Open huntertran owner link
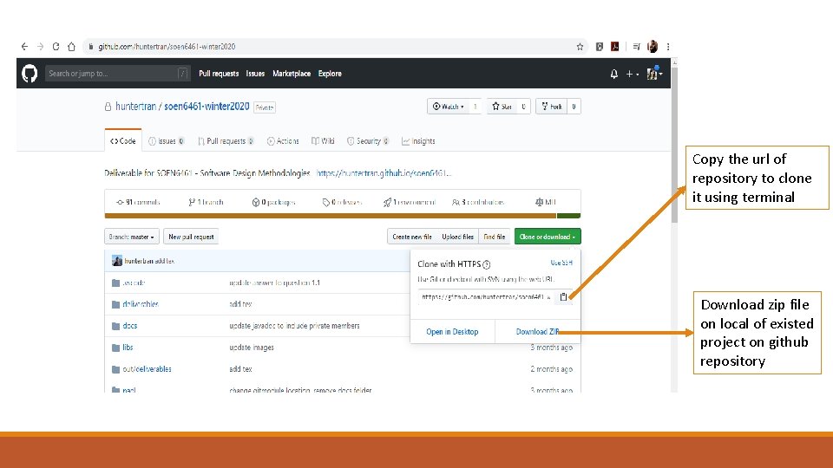 click(136, 106)
